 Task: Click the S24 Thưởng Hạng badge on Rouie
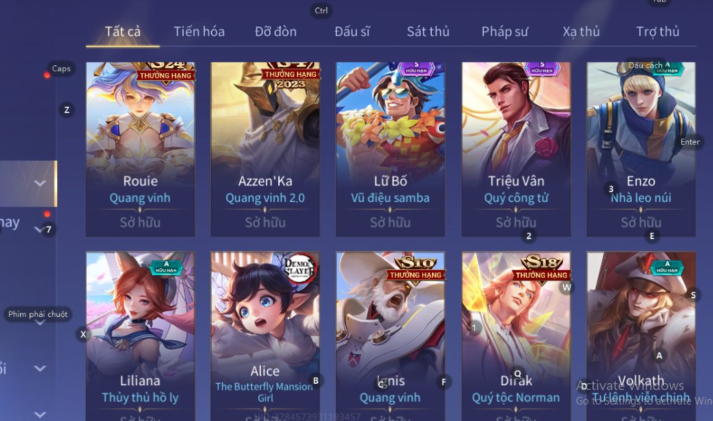click(165, 72)
